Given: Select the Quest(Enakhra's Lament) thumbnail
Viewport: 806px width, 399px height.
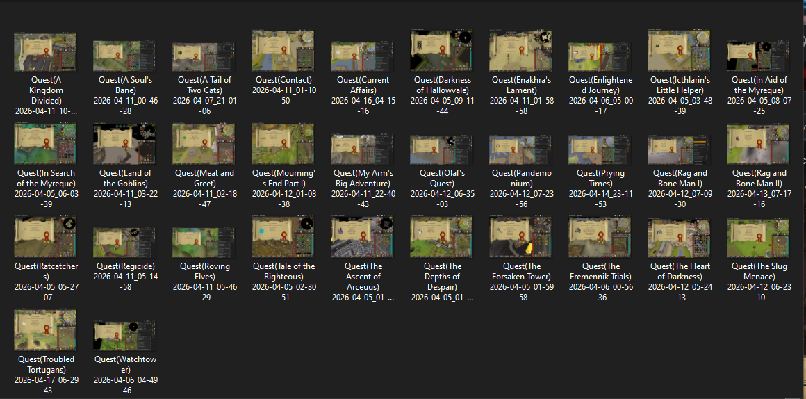Looking at the screenshot, I should tap(520, 50).
